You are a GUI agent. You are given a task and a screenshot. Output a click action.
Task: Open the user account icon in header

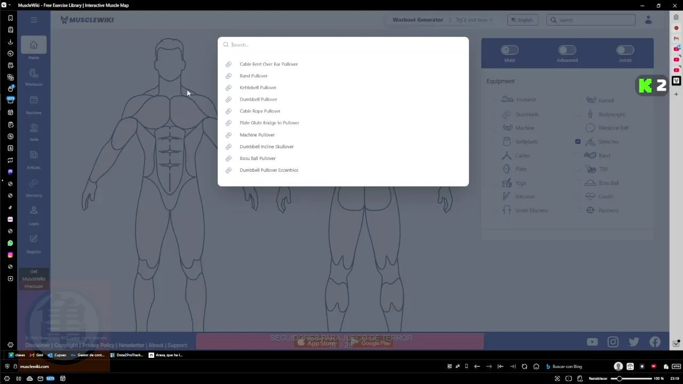pos(648,20)
